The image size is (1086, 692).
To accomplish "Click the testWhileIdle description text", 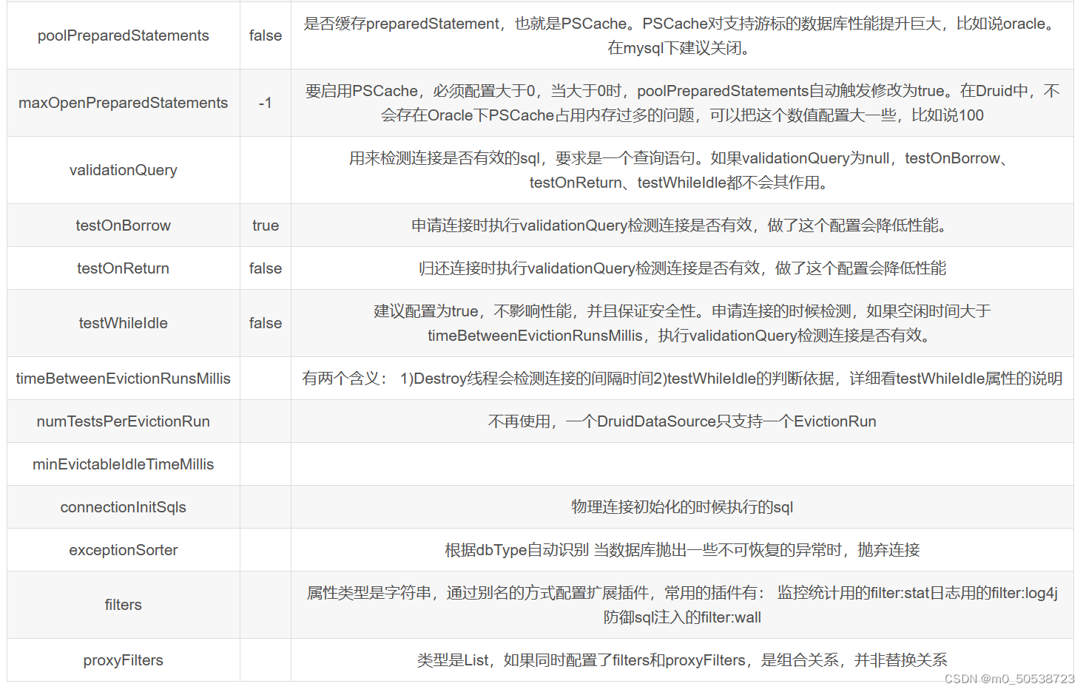I will click(x=682, y=323).
